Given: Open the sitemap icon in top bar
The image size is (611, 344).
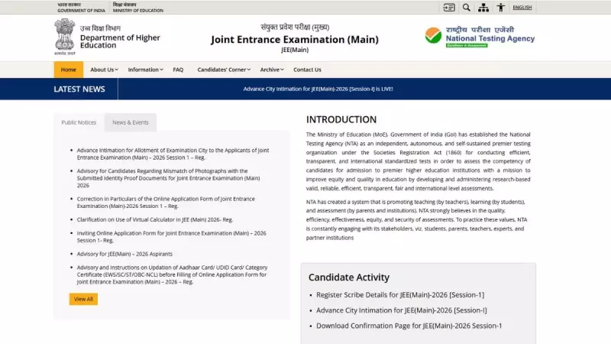Looking at the screenshot, I should point(483,8).
